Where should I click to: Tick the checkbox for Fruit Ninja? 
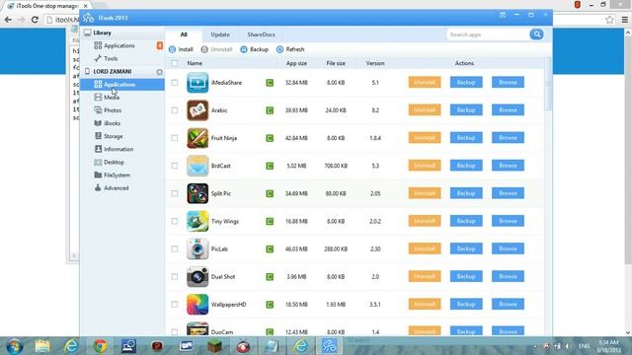pos(175,138)
